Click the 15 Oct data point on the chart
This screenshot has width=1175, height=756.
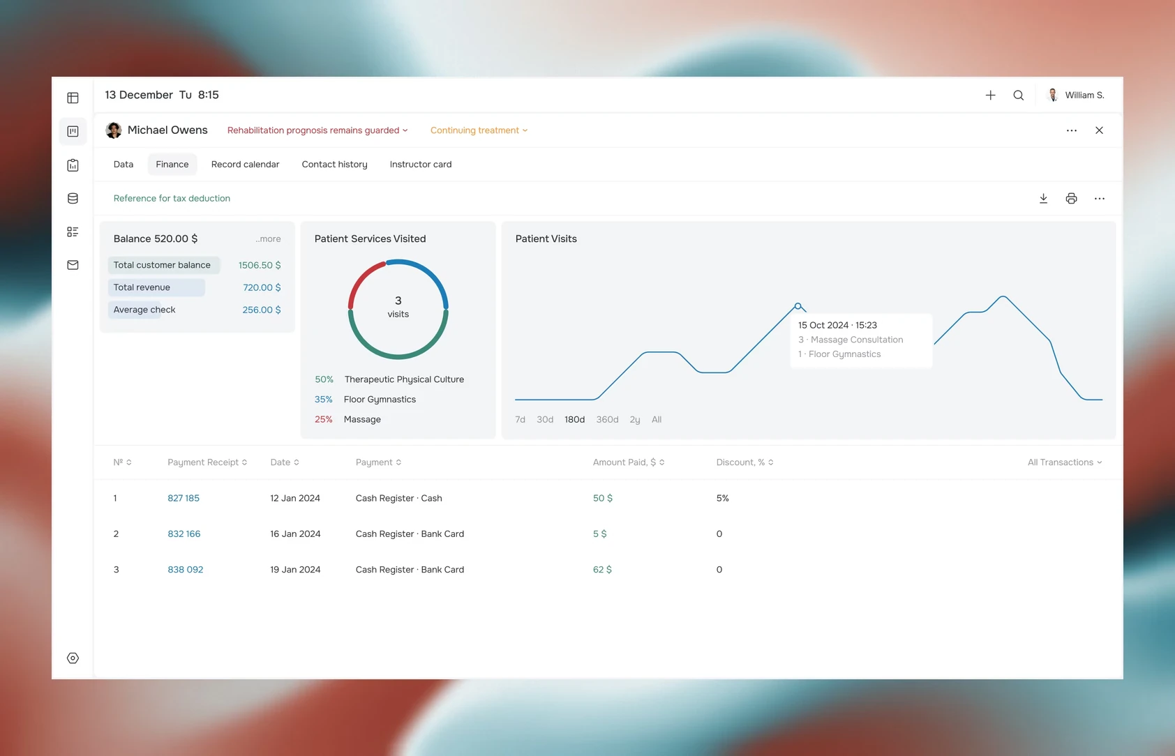[x=798, y=306]
